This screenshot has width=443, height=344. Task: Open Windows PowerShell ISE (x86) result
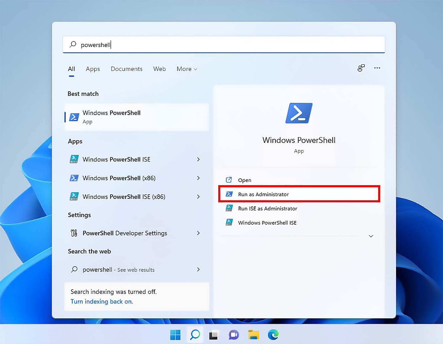pos(137,197)
